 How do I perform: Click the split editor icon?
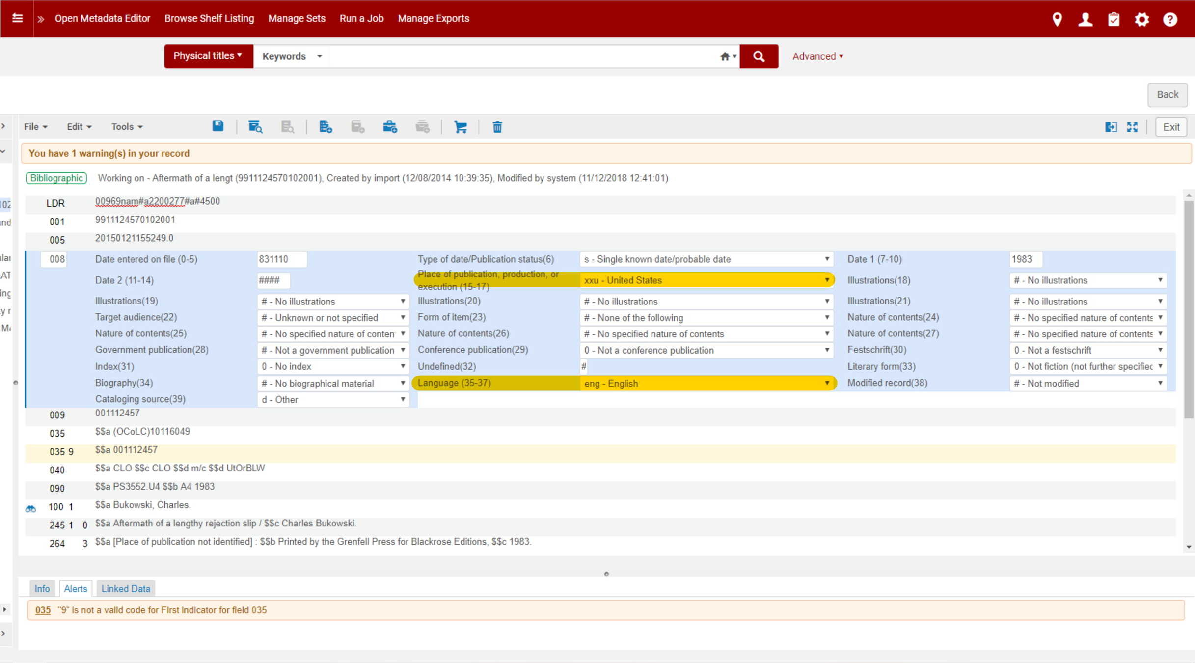coord(1111,127)
